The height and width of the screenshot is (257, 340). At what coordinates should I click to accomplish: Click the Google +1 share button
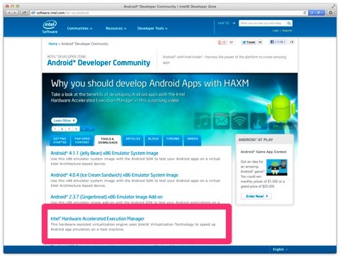[222, 42]
